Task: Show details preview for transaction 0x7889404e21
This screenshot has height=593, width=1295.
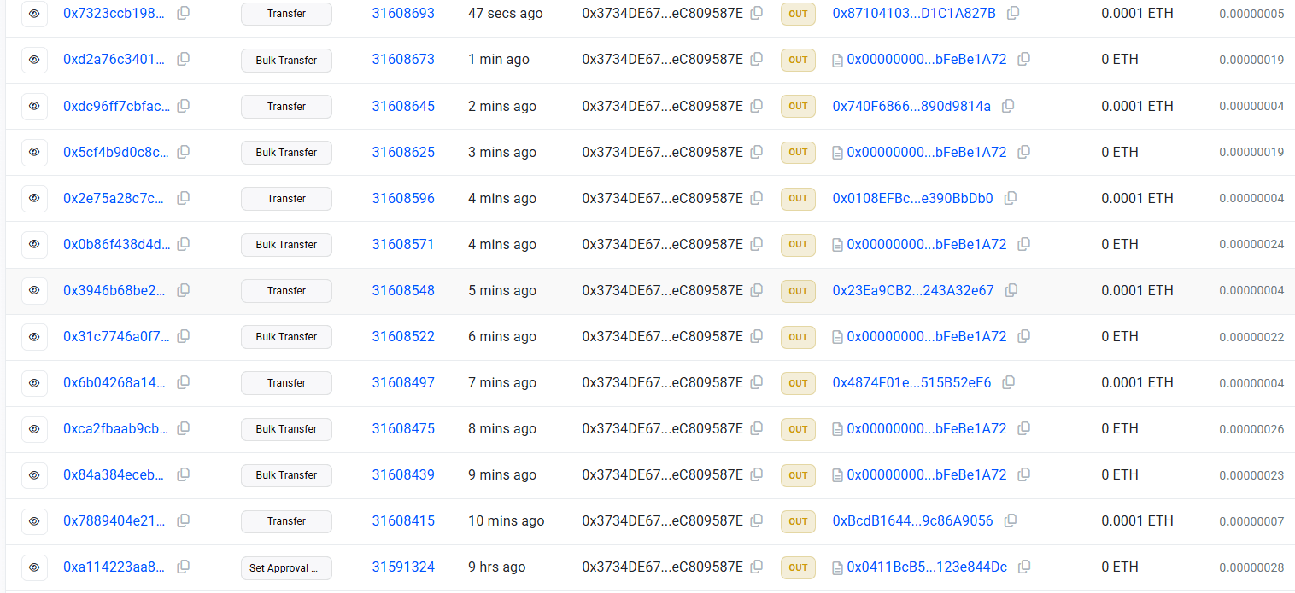Action: click(x=34, y=520)
